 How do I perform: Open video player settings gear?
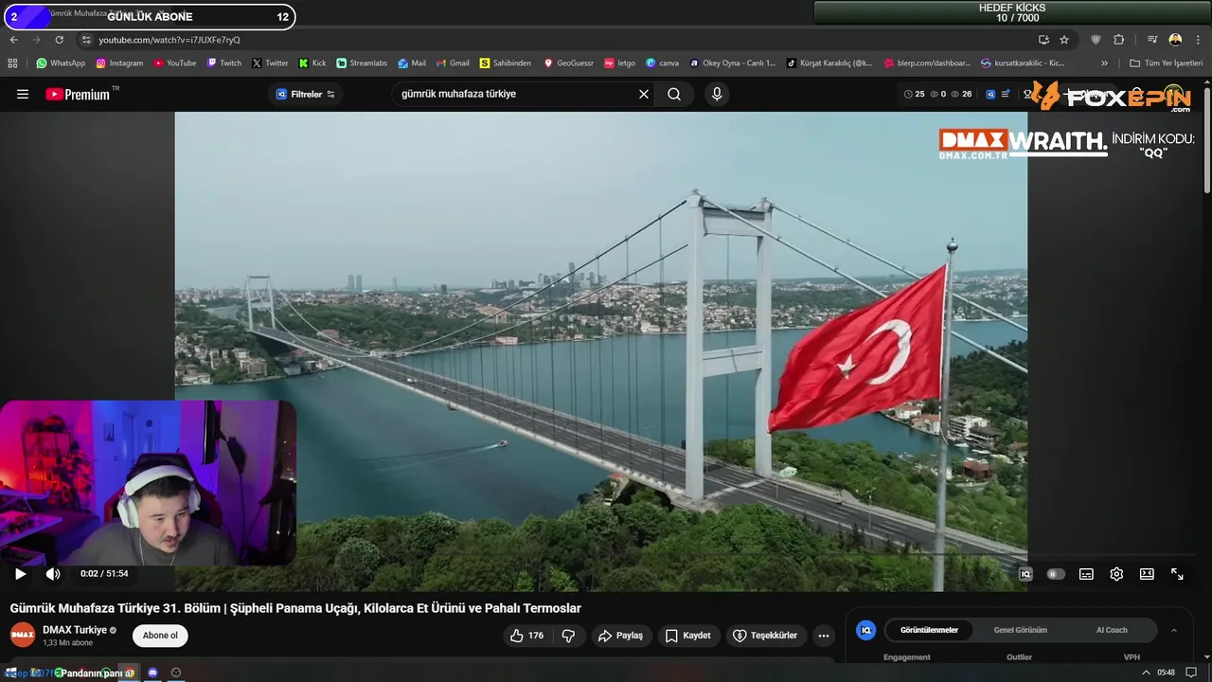(x=1116, y=574)
